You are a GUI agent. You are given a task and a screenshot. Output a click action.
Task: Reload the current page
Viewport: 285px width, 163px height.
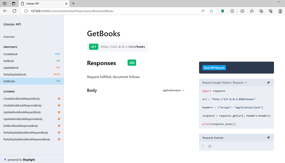(15, 11)
